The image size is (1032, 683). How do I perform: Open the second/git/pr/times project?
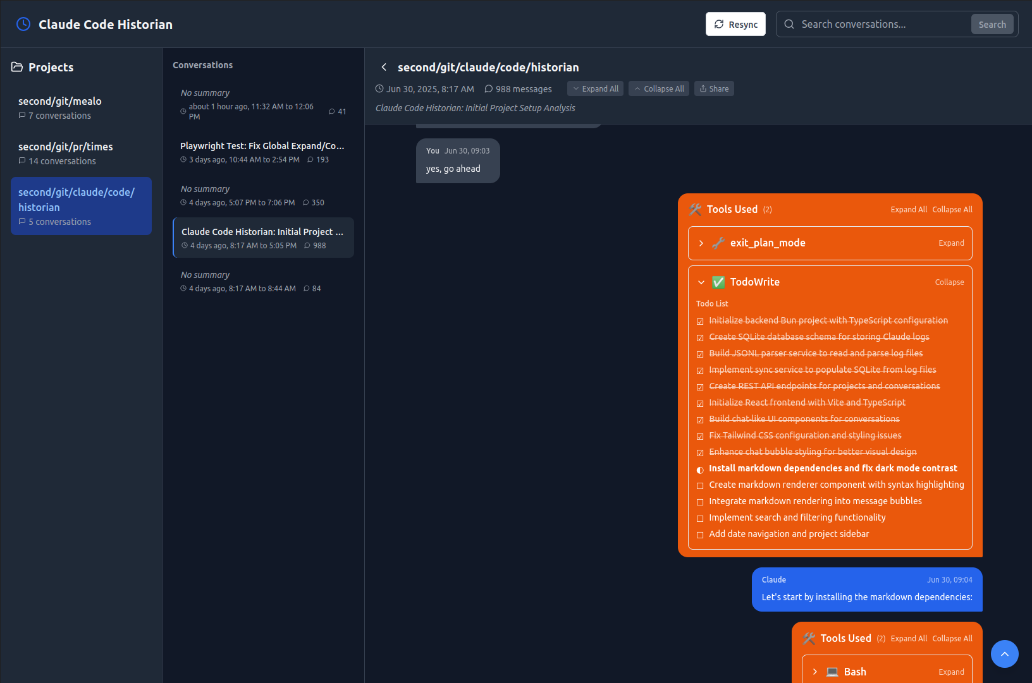click(x=81, y=154)
